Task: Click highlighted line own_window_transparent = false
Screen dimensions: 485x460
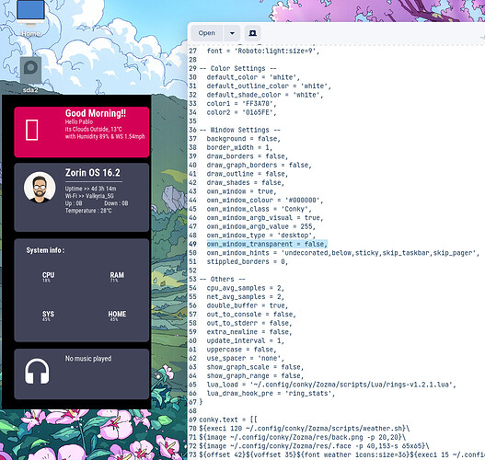Action: (x=267, y=244)
